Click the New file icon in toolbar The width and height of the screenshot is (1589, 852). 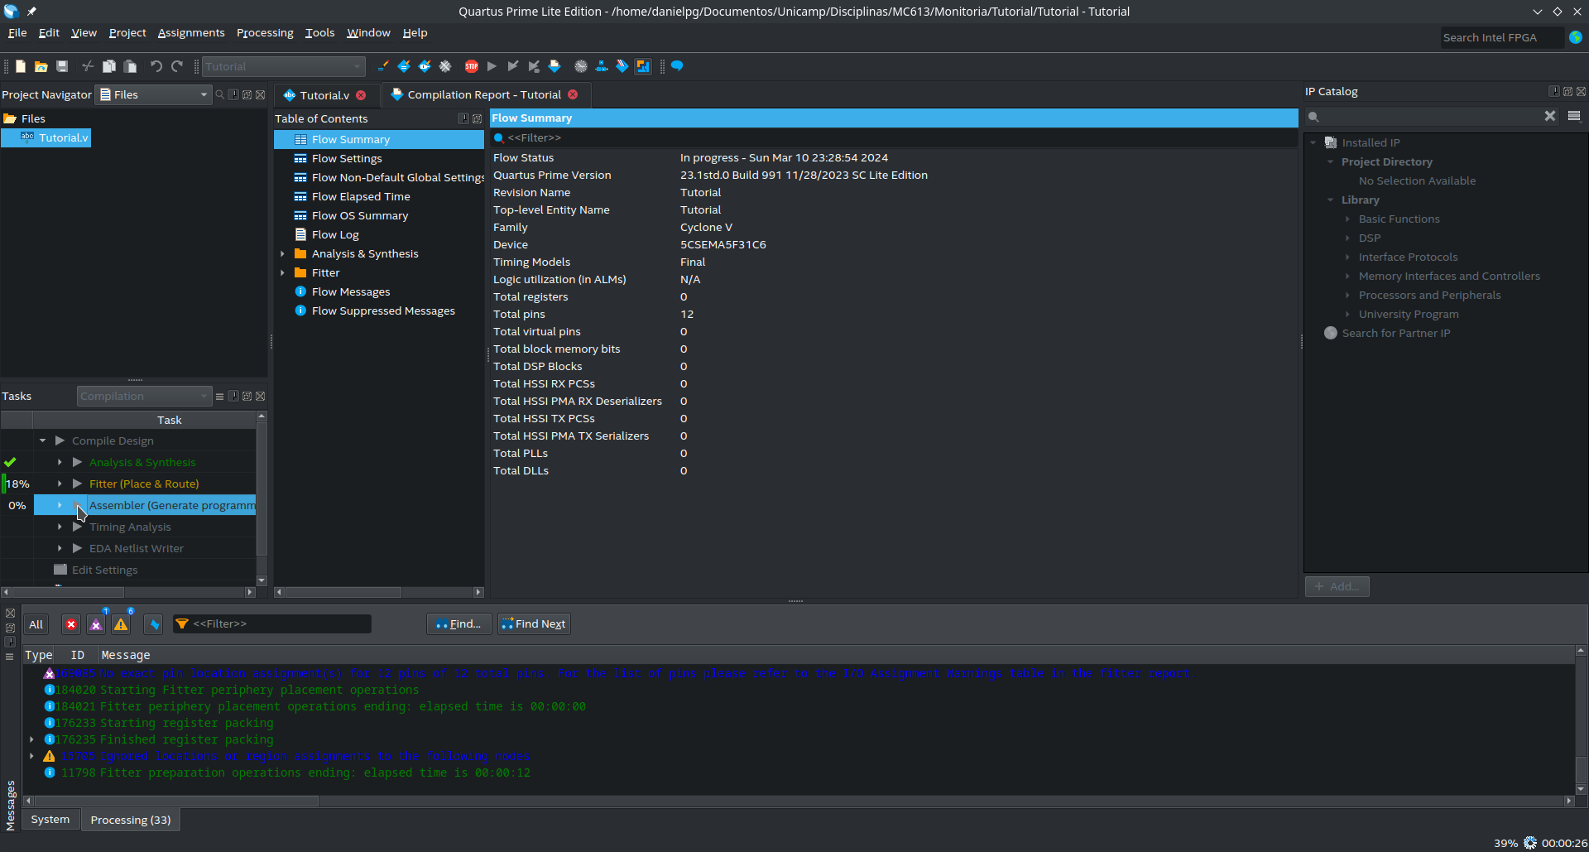point(21,66)
